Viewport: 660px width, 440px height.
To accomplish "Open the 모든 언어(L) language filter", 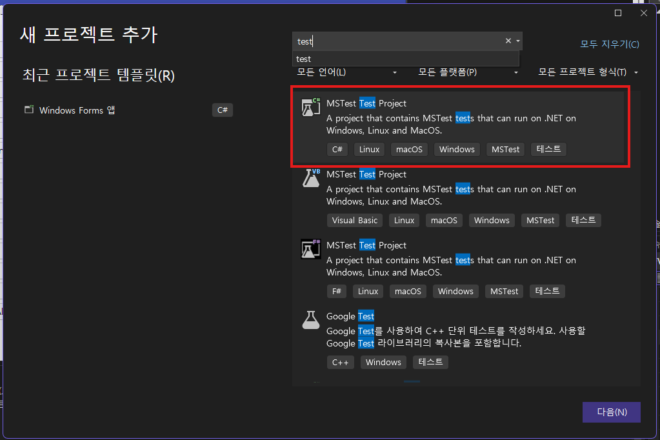I will point(347,72).
